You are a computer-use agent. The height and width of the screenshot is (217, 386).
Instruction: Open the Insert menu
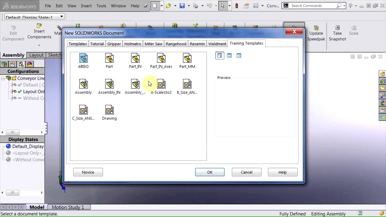[86, 6]
